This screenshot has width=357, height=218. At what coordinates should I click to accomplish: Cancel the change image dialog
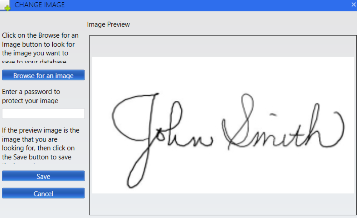(43, 193)
